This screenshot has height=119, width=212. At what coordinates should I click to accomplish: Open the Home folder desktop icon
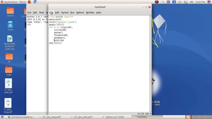pyautogui.click(x=10, y=12)
